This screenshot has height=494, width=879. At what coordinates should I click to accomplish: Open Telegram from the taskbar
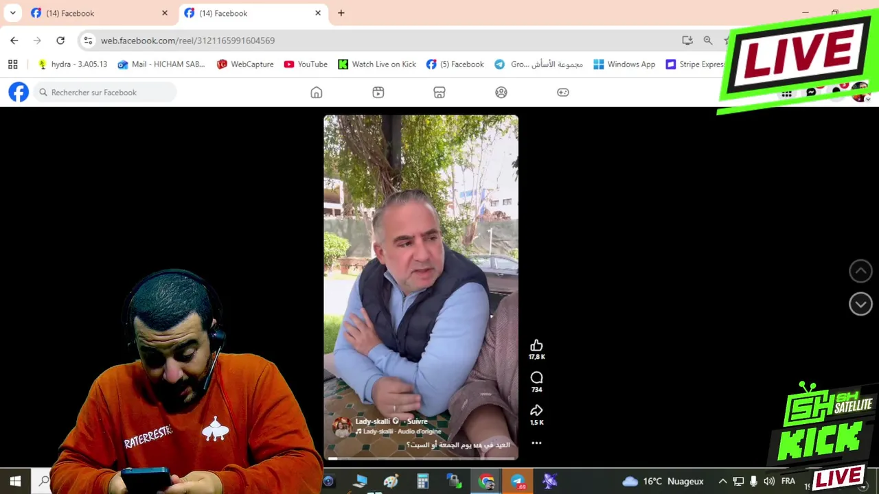(x=518, y=481)
